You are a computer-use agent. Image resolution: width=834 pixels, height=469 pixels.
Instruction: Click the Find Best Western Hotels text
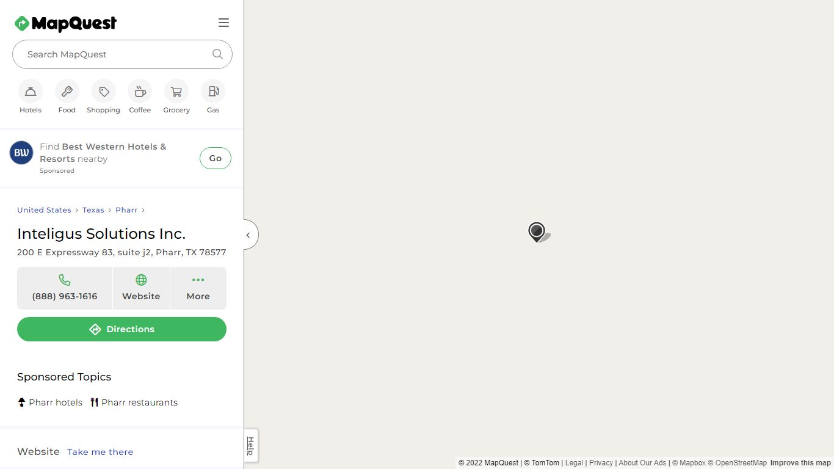click(103, 153)
